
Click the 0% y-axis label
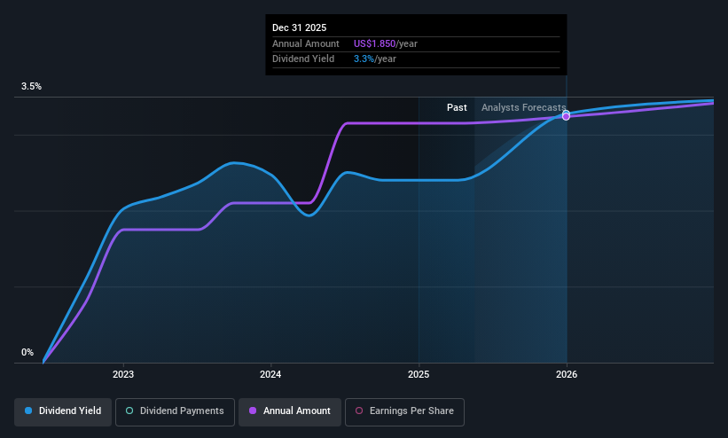27,353
